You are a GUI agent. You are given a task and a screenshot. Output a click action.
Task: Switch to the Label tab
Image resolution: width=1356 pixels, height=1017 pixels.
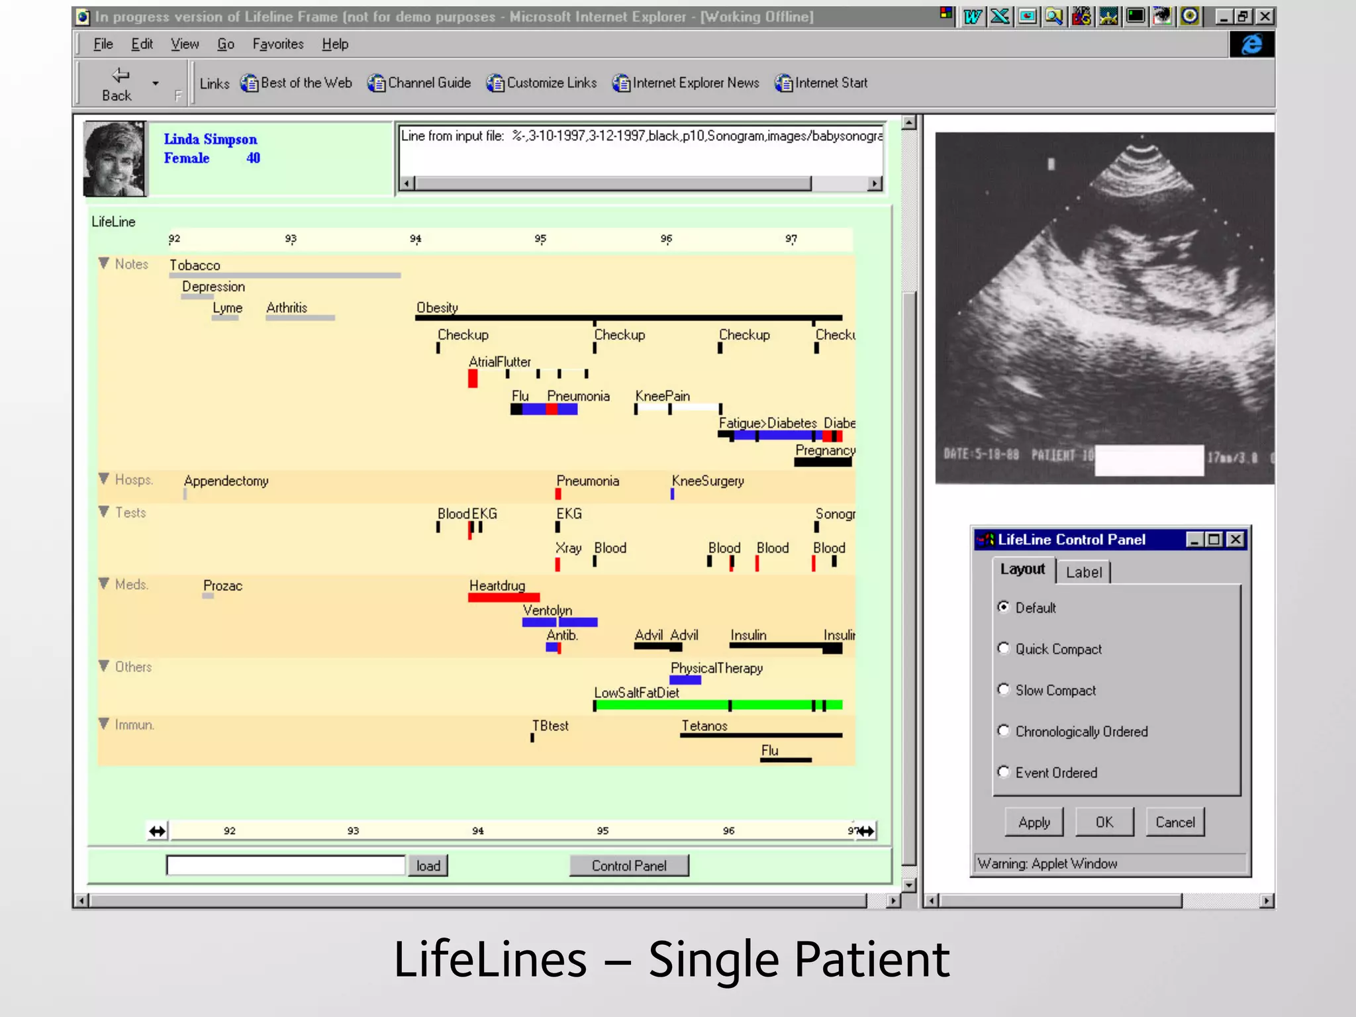click(1084, 573)
